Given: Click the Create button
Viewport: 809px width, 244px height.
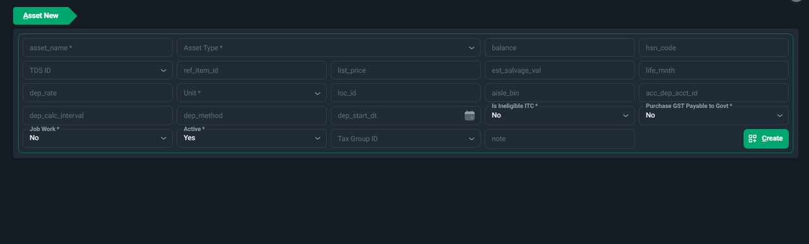Looking at the screenshot, I should point(766,139).
